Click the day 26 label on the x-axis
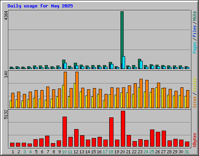The height and width of the screenshot is (156, 199). [157, 152]
